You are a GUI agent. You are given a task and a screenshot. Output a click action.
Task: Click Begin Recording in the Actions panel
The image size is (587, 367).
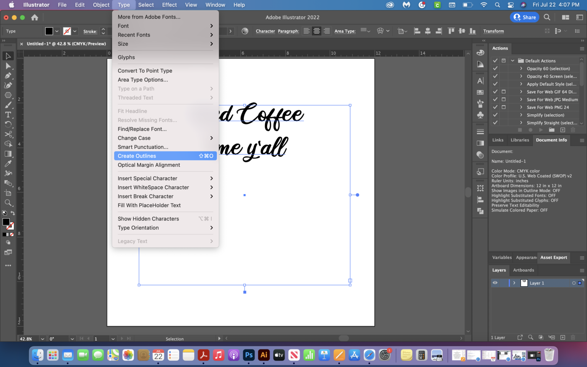(x=530, y=130)
